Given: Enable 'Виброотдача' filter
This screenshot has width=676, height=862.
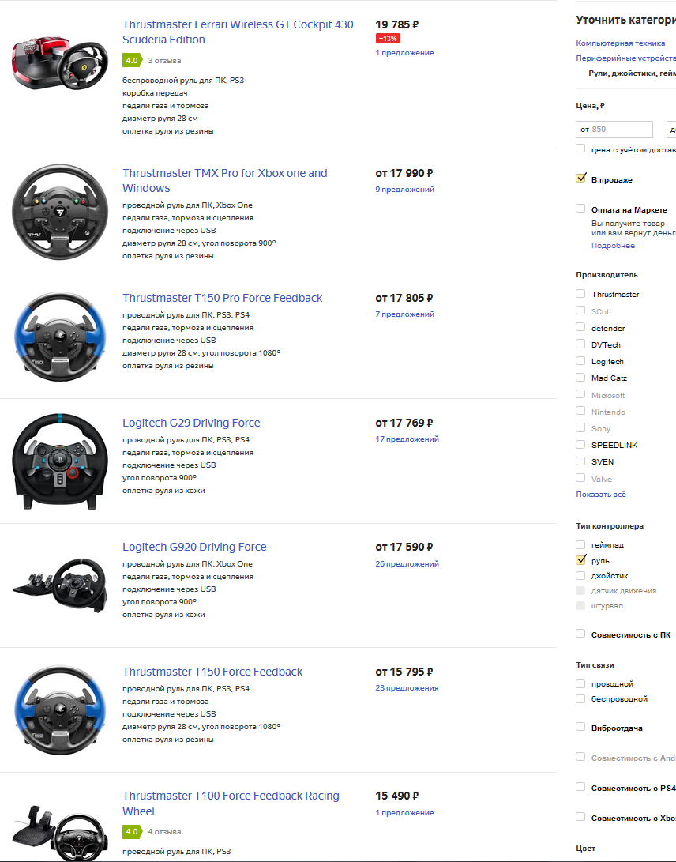Looking at the screenshot, I should click(580, 728).
